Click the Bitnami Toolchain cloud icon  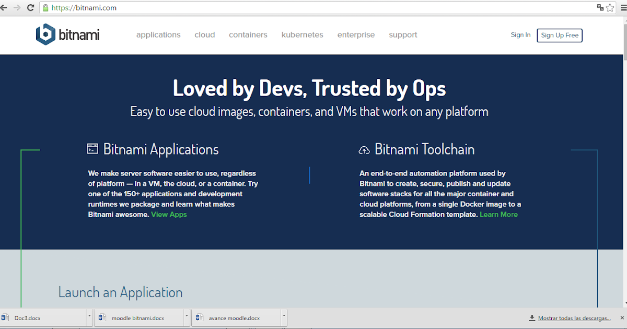[364, 149]
